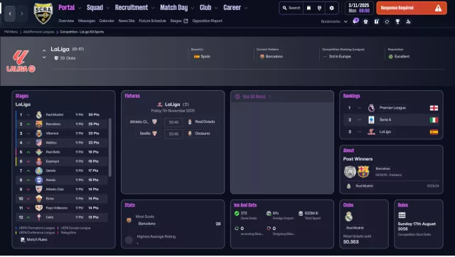Follow the See All News link

254,97
